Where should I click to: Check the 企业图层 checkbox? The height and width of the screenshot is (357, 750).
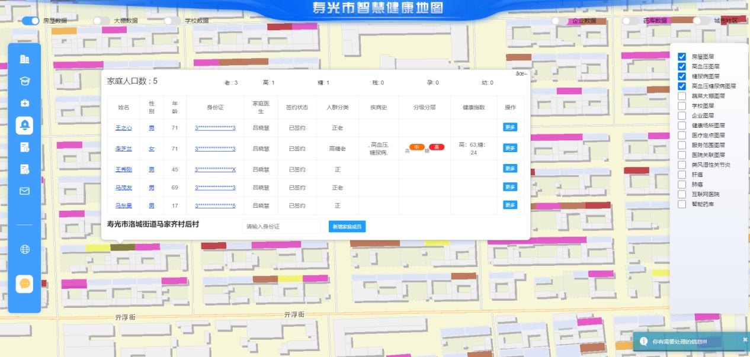click(x=681, y=115)
